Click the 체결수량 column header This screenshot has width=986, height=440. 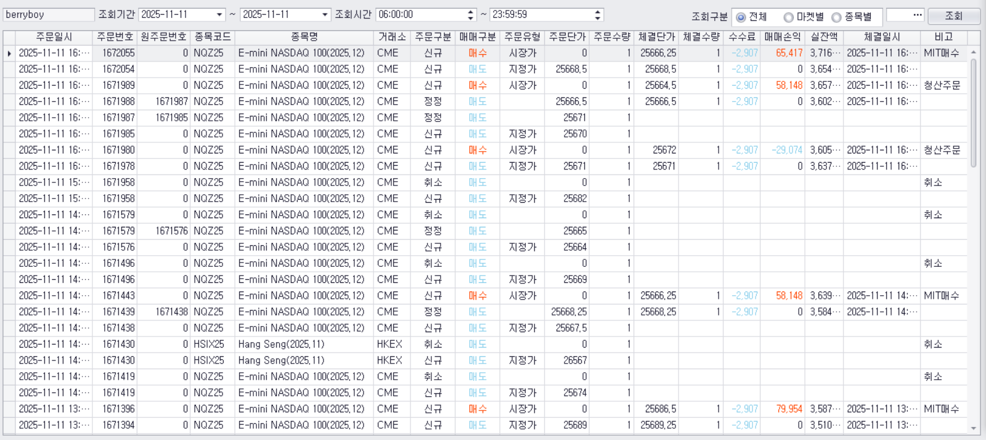pyautogui.click(x=701, y=37)
